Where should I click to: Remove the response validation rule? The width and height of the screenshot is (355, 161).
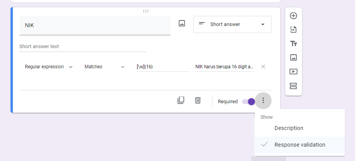point(263,66)
